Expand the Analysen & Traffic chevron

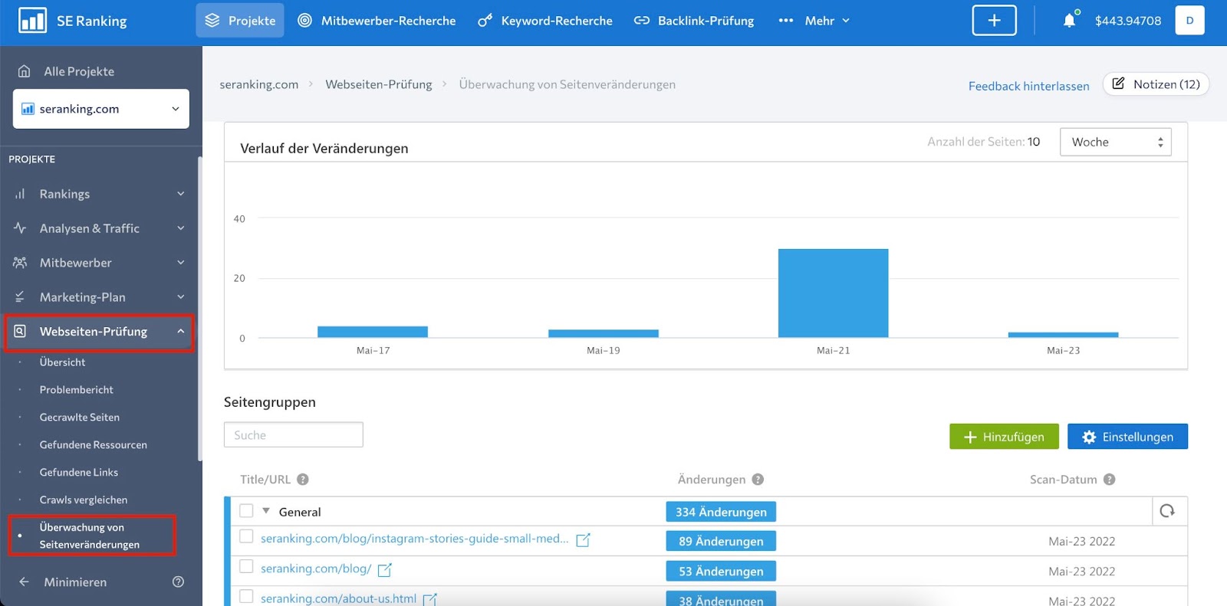click(x=181, y=228)
